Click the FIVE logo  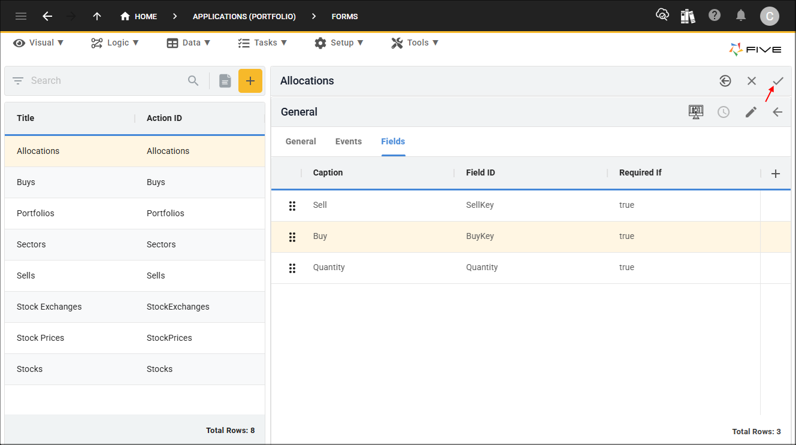point(755,50)
